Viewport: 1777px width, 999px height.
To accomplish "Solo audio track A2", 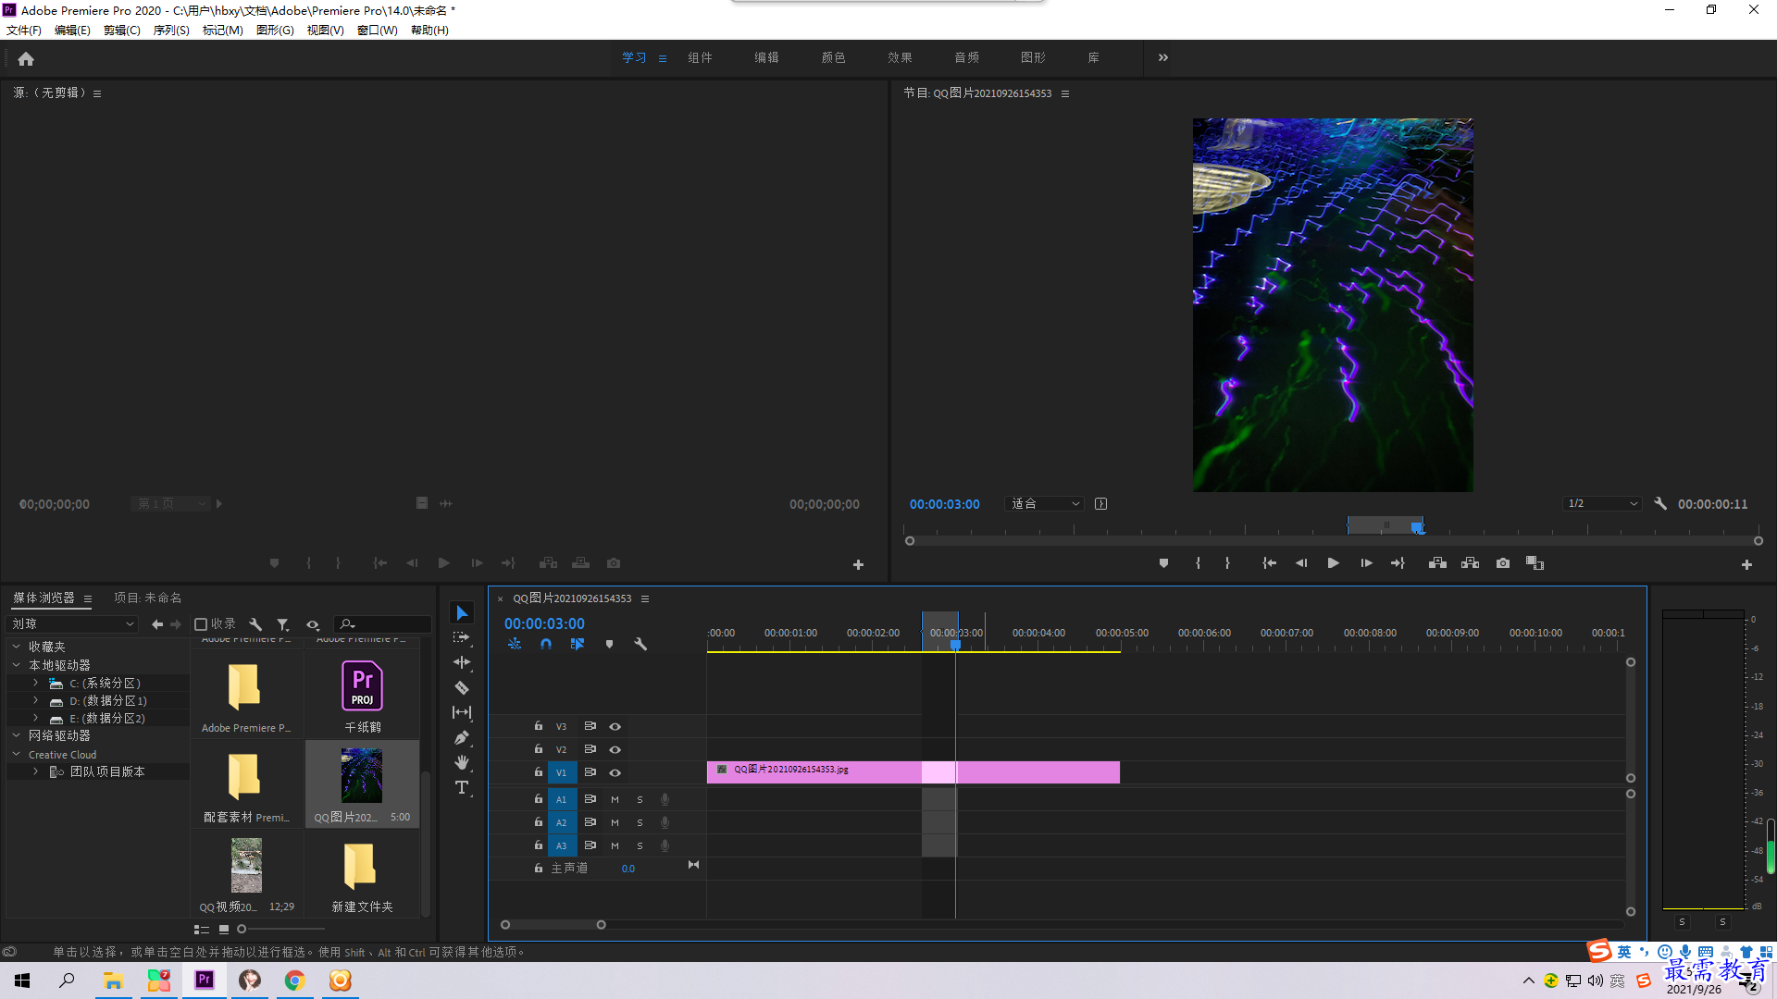I will 640,822.
